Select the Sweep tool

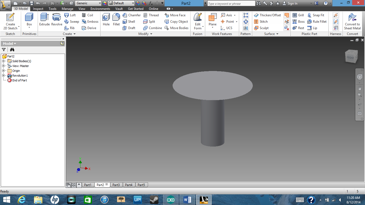click(x=72, y=22)
